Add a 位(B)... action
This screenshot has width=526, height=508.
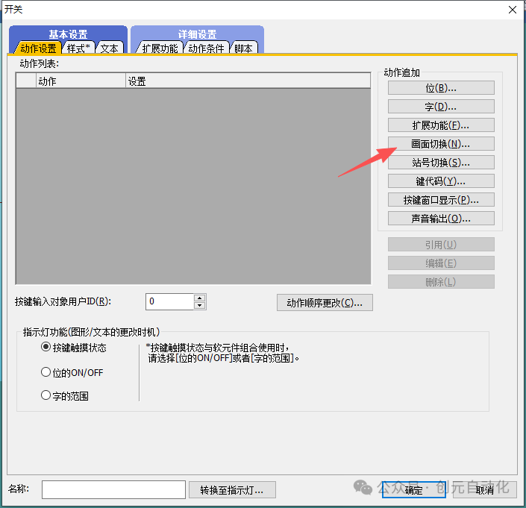(x=441, y=88)
